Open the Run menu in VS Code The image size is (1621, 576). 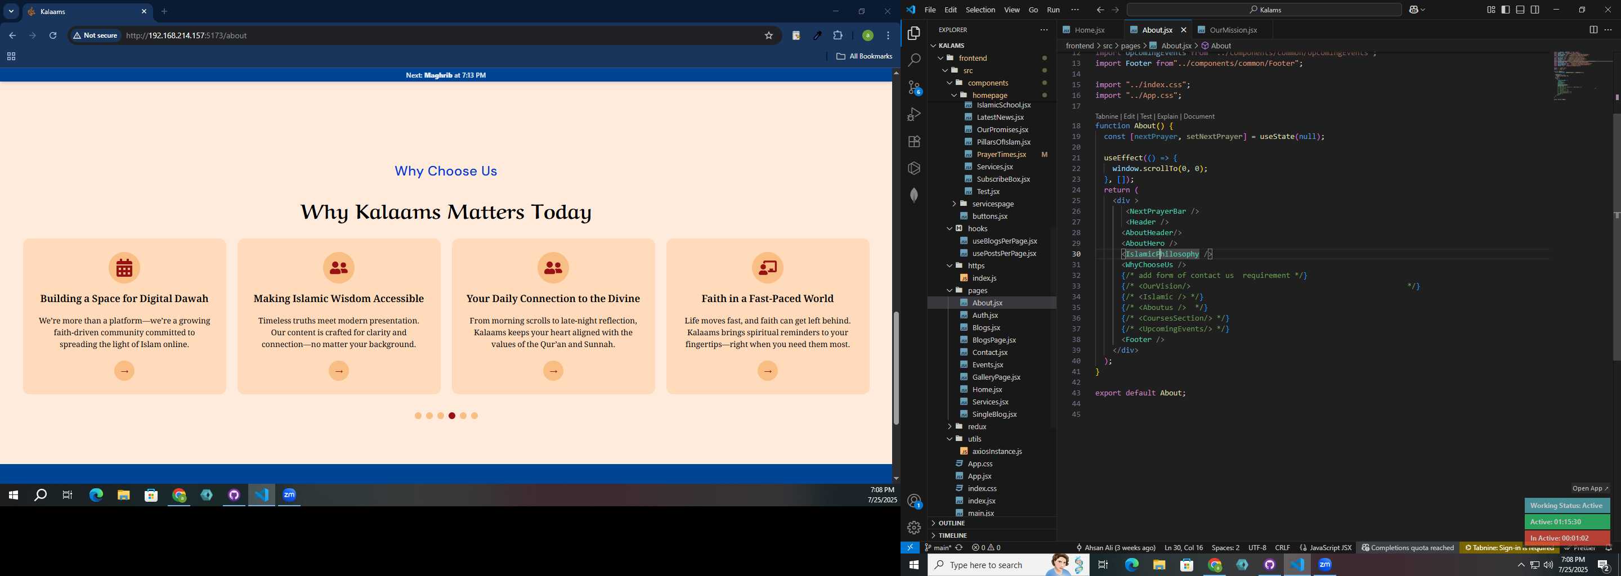point(1053,10)
